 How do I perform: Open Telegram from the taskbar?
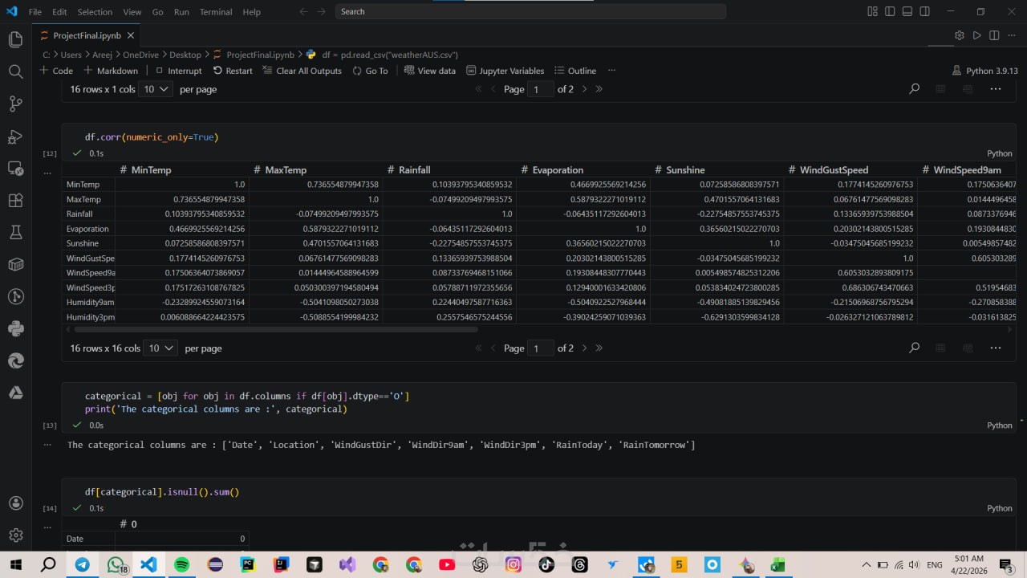[x=82, y=565]
